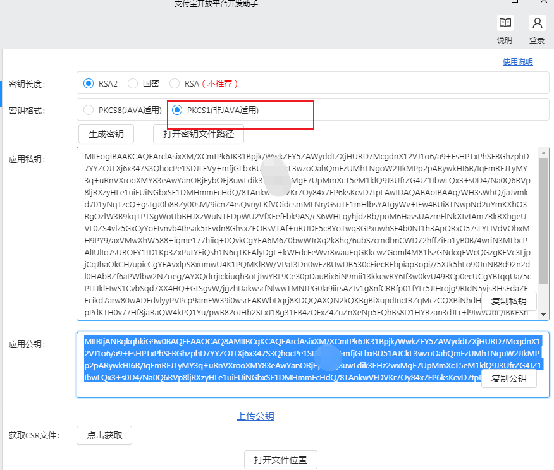
Task: Click inside the 应用公钥 text area
Action: pyautogui.click(x=312, y=365)
